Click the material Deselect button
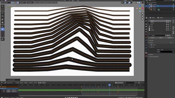 (170, 38)
